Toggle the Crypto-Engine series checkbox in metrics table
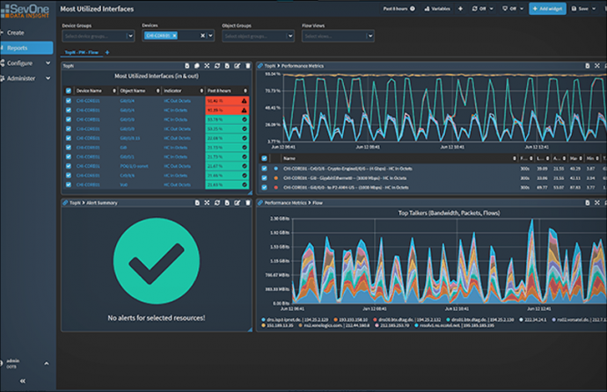607x392 pixels. coord(263,168)
